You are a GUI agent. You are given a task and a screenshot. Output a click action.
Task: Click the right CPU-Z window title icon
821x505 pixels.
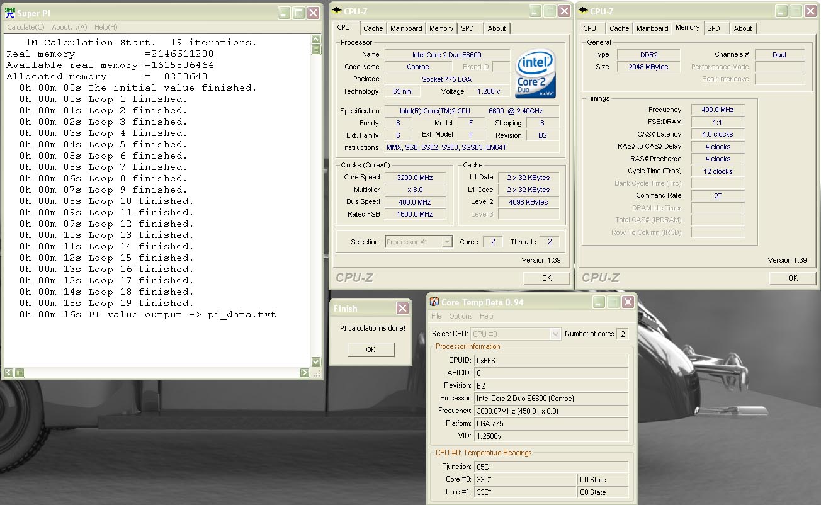coord(584,11)
